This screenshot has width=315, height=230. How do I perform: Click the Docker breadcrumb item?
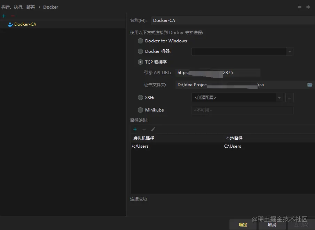50,7
